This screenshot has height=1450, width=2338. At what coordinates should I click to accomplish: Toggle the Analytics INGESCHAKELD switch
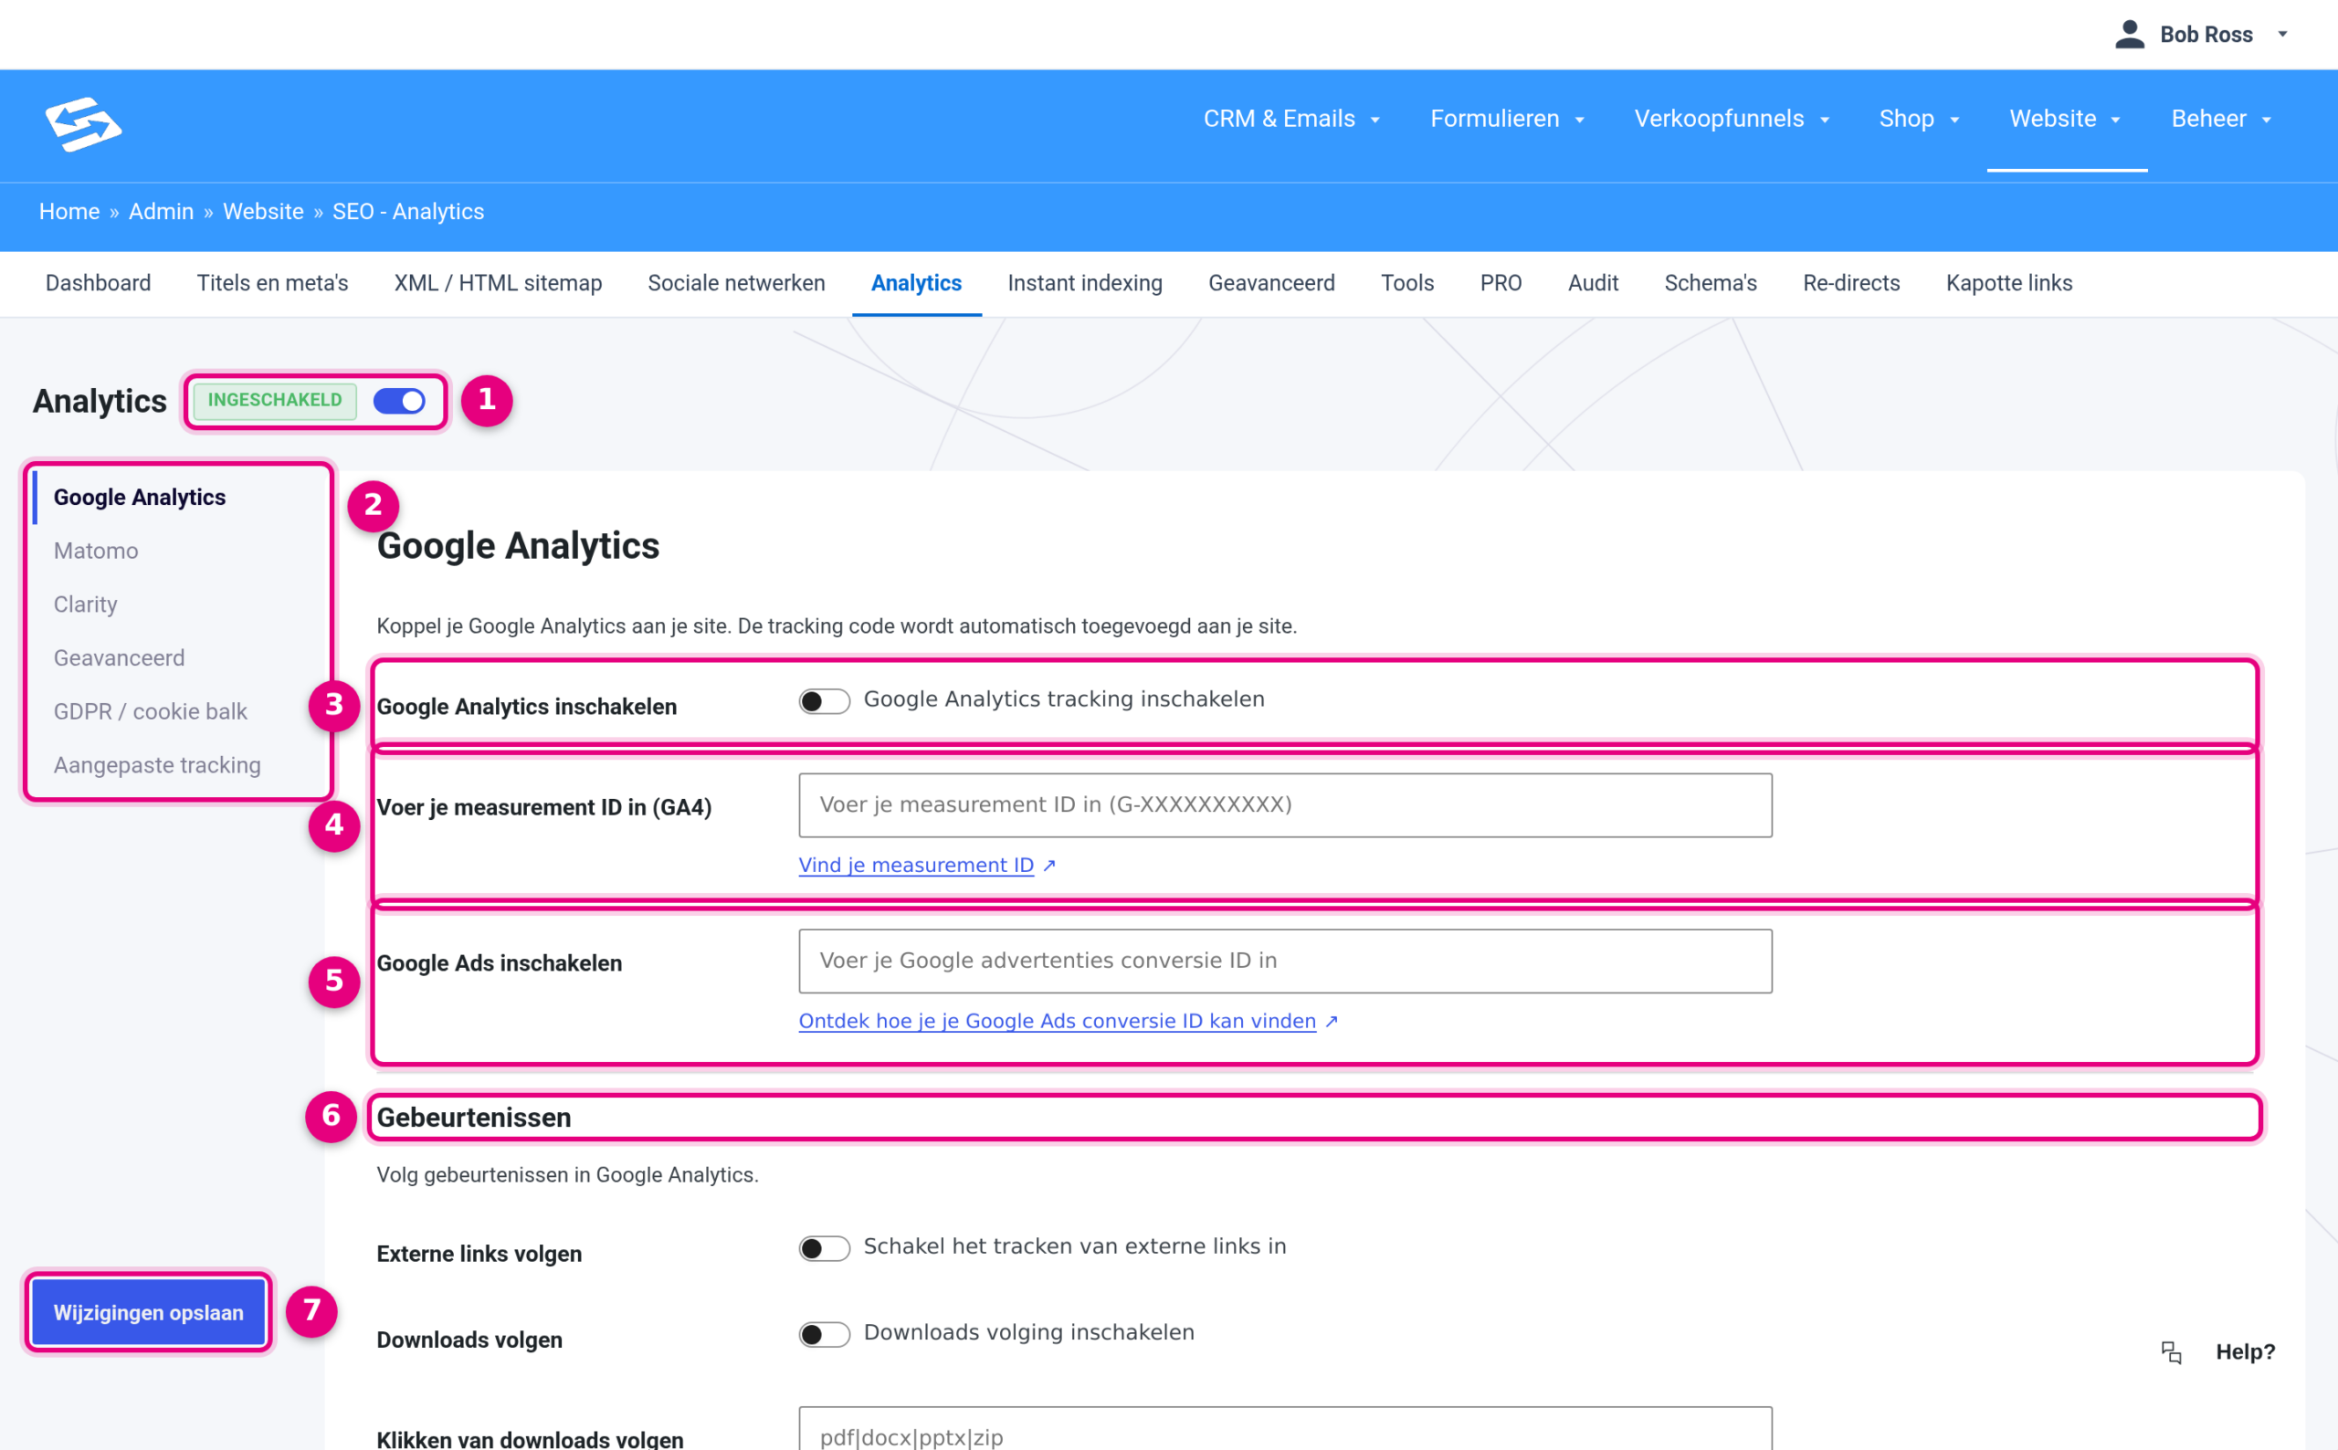(399, 401)
